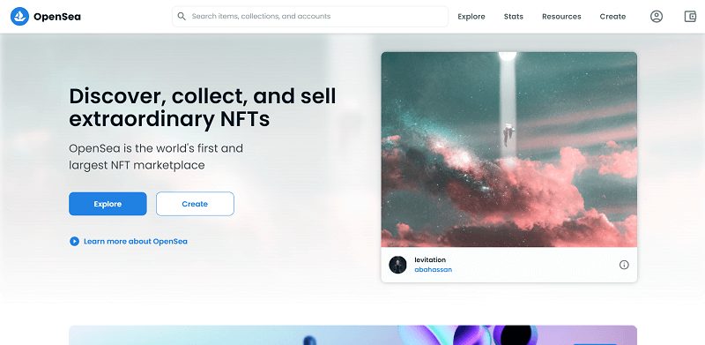Screen dimensions: 705x345
Task: Click the creator avatar on the NFT card
Action: 397,265
